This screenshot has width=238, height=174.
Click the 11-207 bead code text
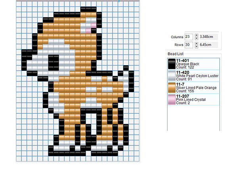point(182,96)
